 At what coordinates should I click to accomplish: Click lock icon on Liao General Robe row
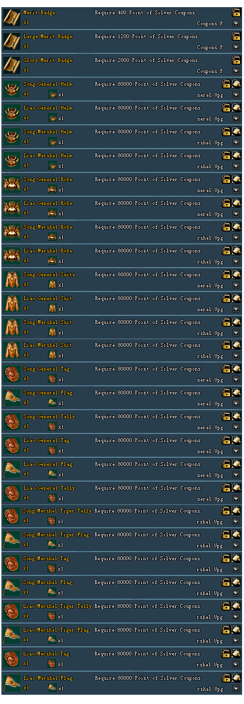[226, 202]
